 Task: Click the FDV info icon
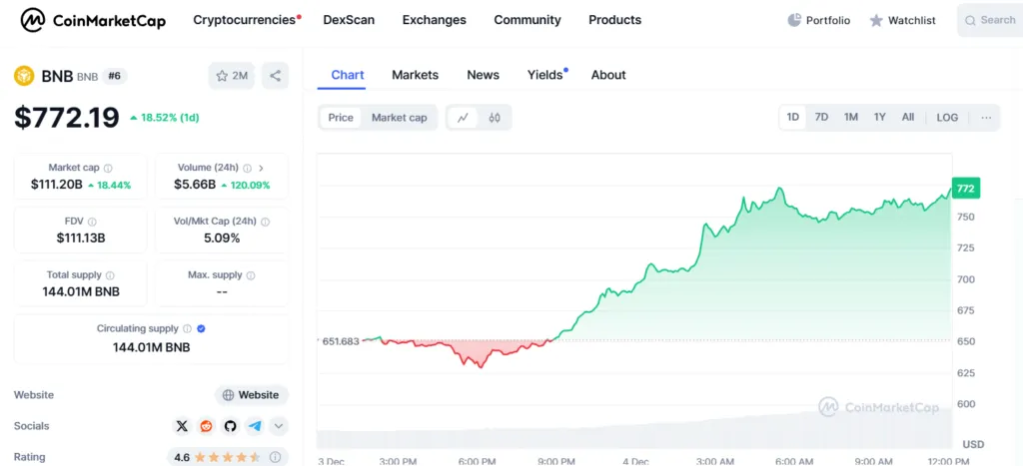tap(92, 222)
